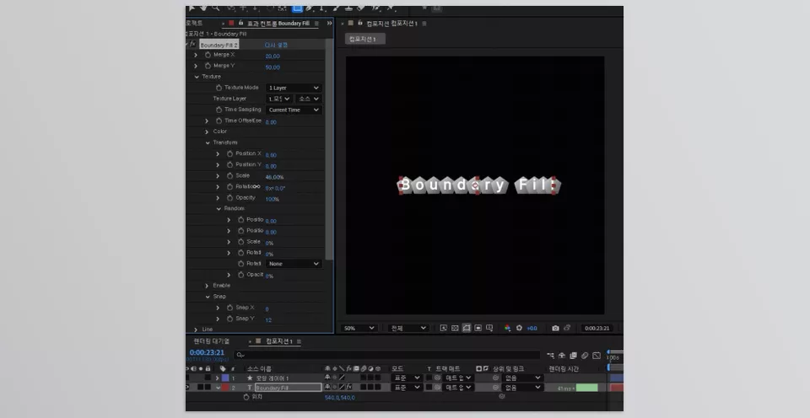Toggle stopwatch for Transform Position Y
Viewport: 810px width, 418px height.
[x=229, y=164]
